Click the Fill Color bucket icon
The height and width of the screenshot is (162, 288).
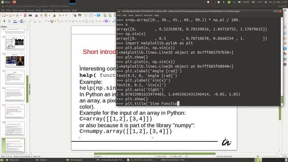click(x=22, y=21)
